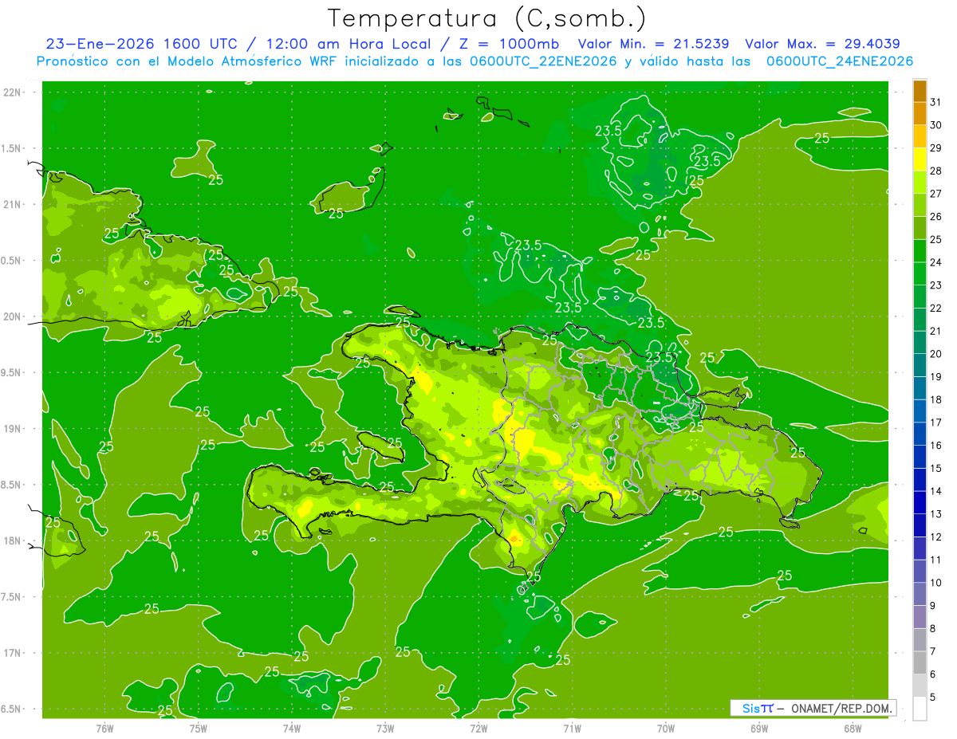
Task: Click the '75W' longitude label
Action: point(198,729)
